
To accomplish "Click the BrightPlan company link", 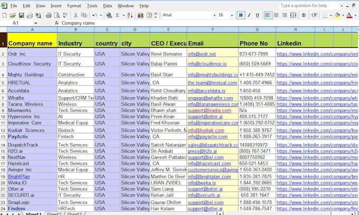I will click(x=19, y=177).
